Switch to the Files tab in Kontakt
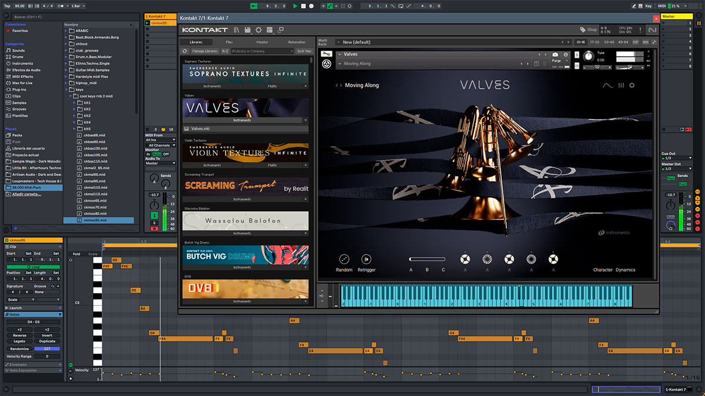Image resolution: width=705 pixels, height=396 pixels. tap(229, 42)
